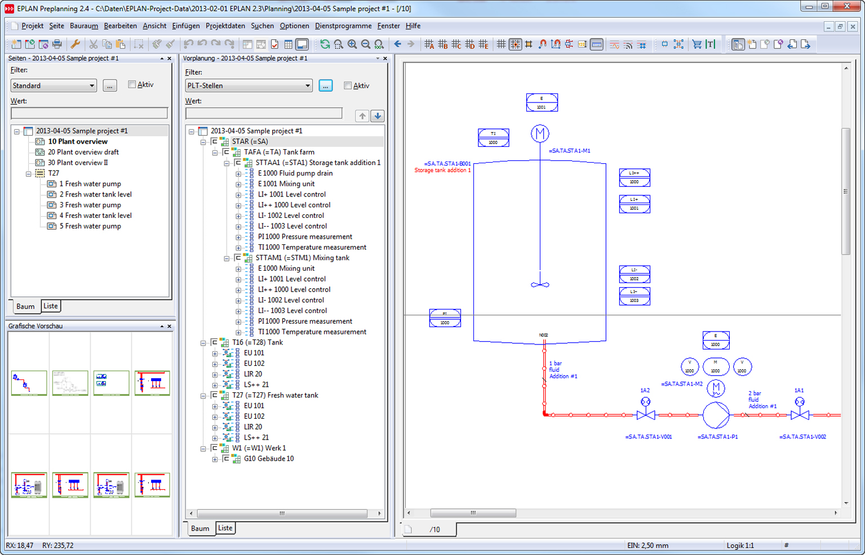
Task: Enable Aktiv checkbox in Vorplanung panel
Action: tap(348, 86)
